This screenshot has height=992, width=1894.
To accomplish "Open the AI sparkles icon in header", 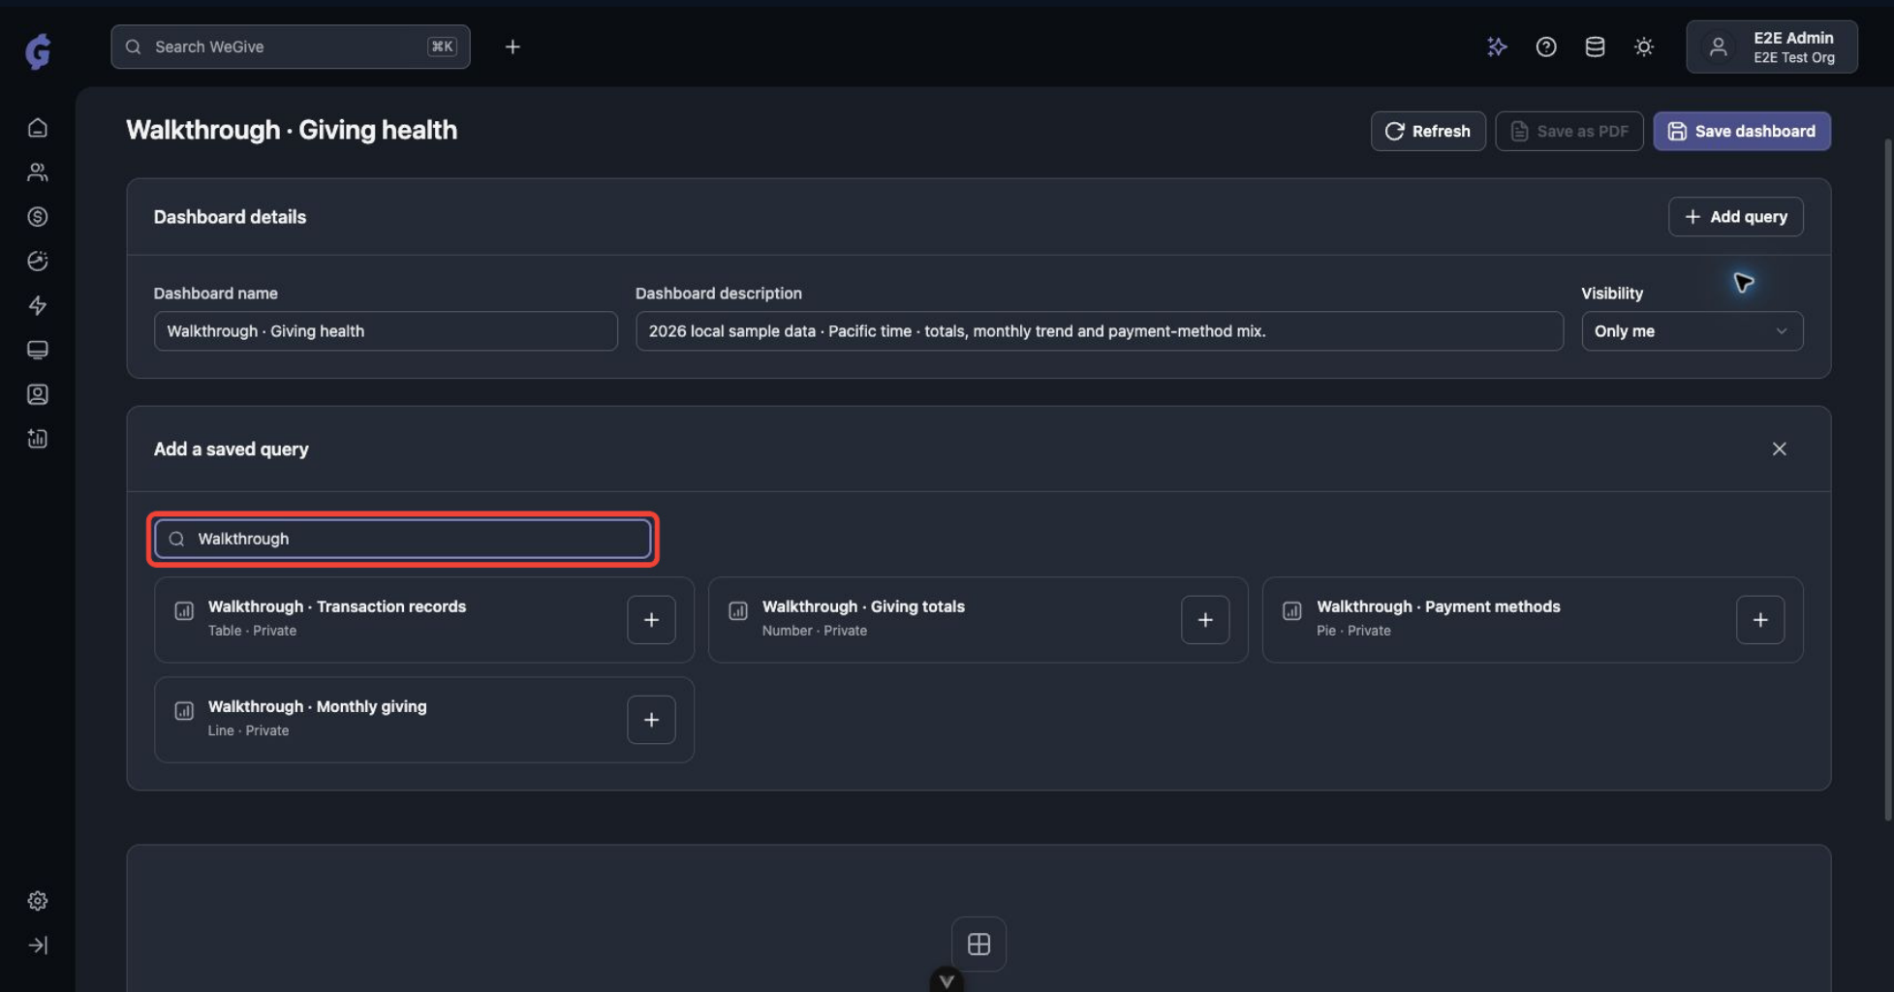I will click(1497, 46).
